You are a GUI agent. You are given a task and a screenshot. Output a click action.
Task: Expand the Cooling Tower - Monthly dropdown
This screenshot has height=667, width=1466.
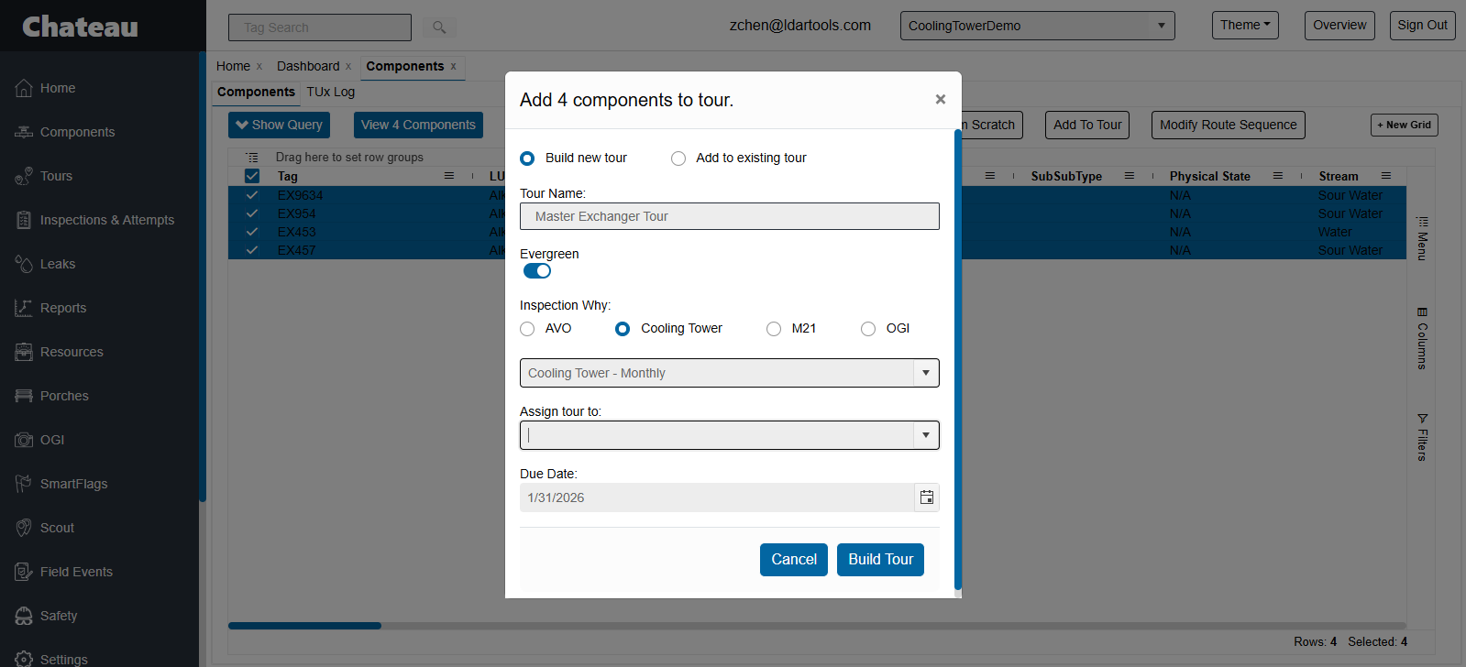(926, 373)
